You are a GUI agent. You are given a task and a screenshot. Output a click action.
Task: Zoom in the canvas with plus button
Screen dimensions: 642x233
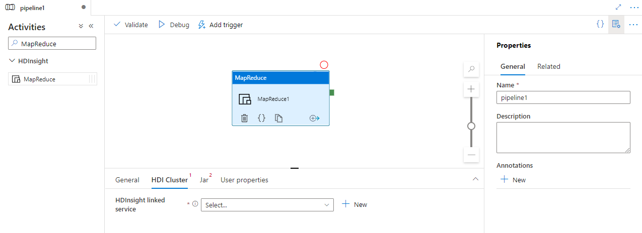(x=471, y=89)
